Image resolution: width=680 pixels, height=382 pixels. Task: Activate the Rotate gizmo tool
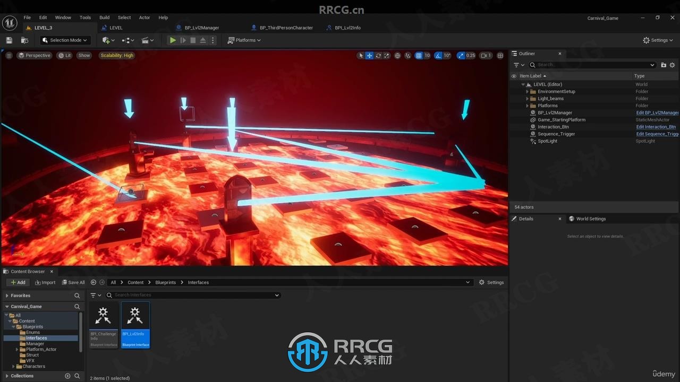coord(378,55)
